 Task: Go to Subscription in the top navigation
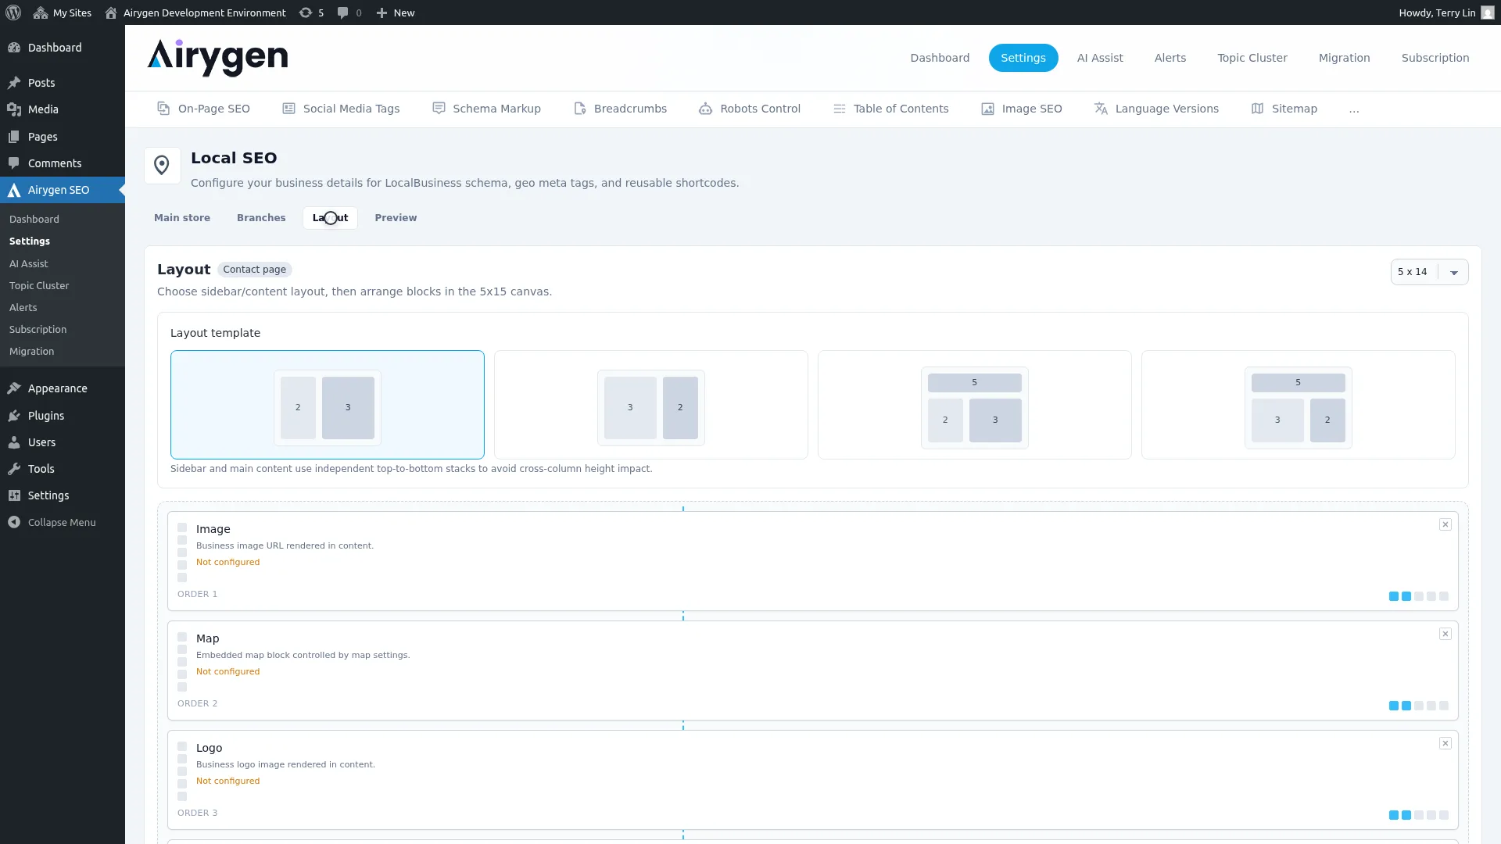[x=1435, y=58]
